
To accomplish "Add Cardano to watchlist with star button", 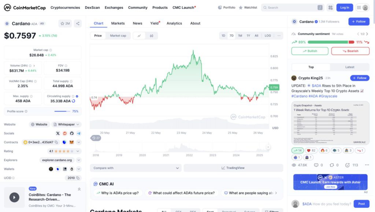I will click(65, 24).
